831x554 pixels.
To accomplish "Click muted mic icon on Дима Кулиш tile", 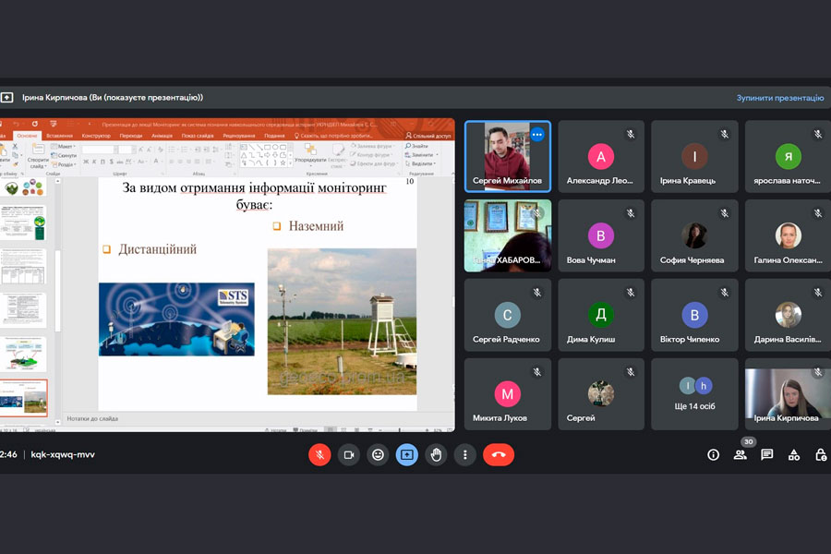I will [631, 293].
